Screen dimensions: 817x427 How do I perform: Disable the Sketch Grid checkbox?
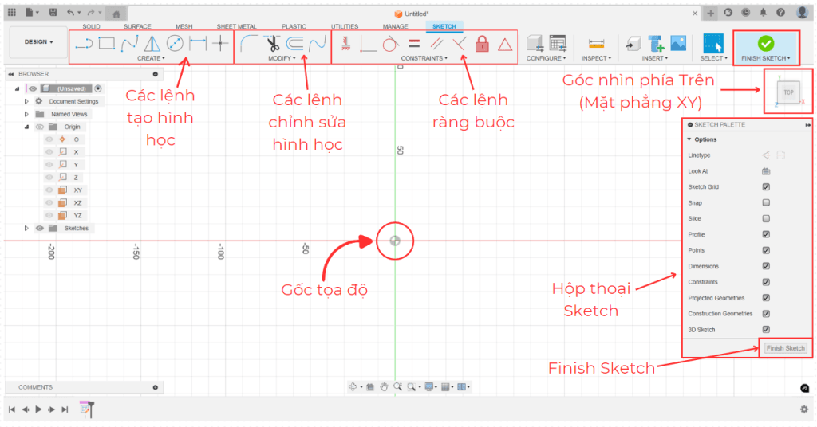tap(766, 187)
